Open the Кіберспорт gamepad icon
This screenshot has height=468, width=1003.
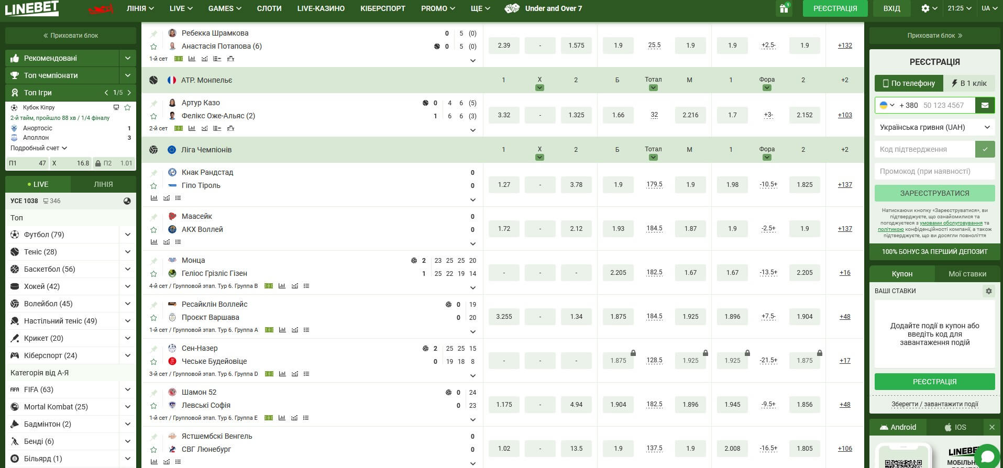coord(15,355)
